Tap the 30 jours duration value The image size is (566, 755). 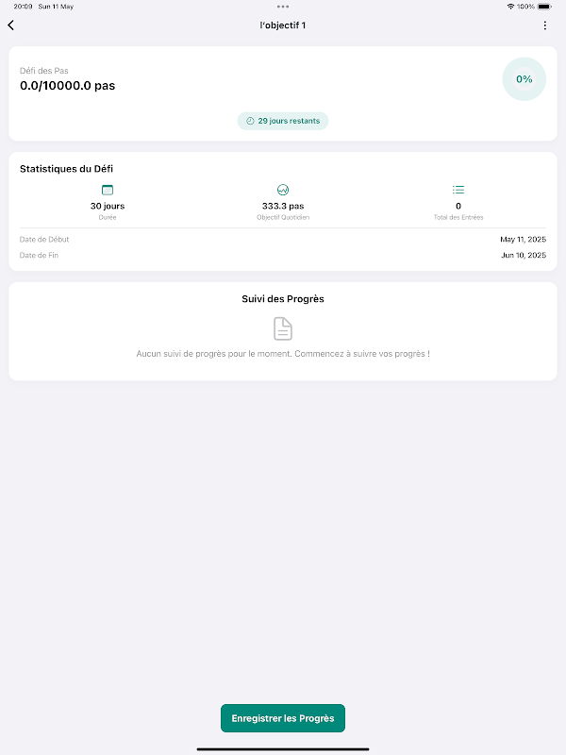[108, 206]
